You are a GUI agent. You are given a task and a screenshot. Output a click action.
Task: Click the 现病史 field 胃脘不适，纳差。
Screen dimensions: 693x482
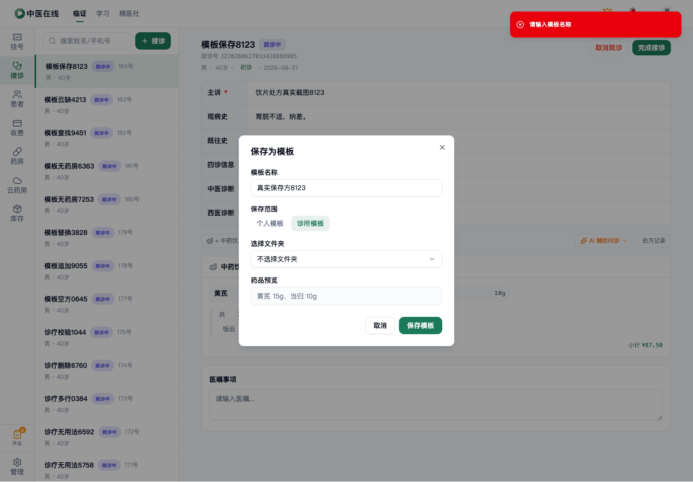(x=282, y=117)
